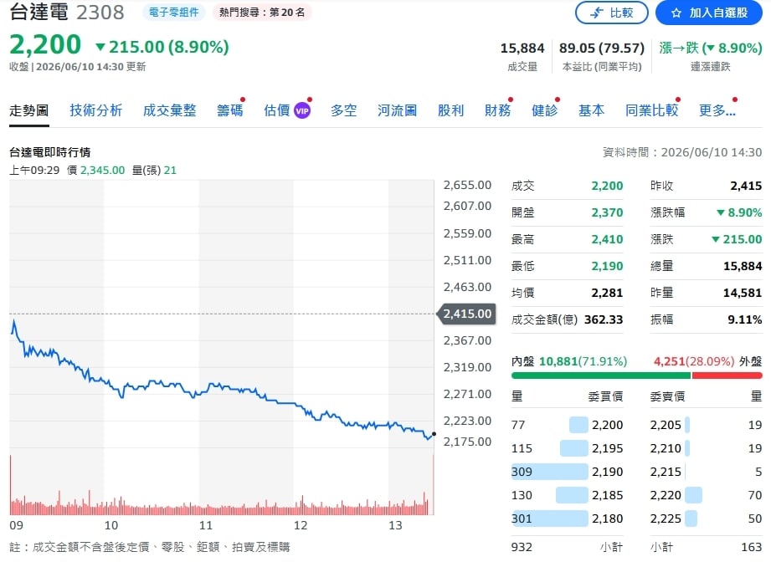Click the 健診 tab
Screen dimensions: 771x567
(x=544, y=110)
